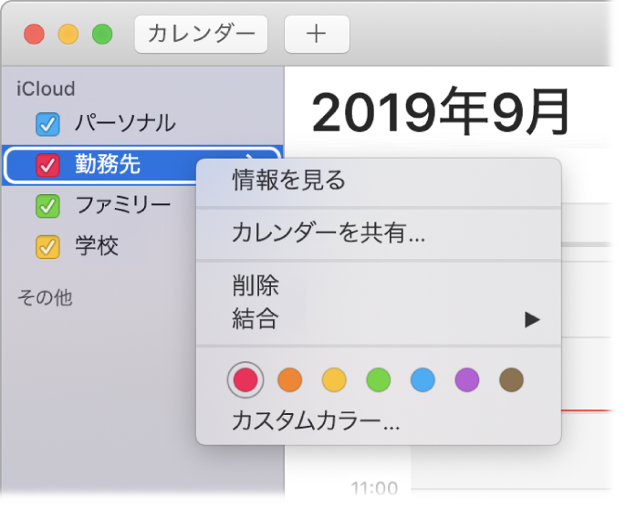Image resolution: width=626 pixels, height=507 pixels.
Task: Pick the red color swatch
Action: click(245, 379)
